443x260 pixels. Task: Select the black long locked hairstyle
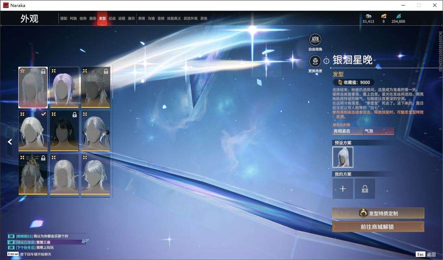pyautogui.click(x=64, y=131)
